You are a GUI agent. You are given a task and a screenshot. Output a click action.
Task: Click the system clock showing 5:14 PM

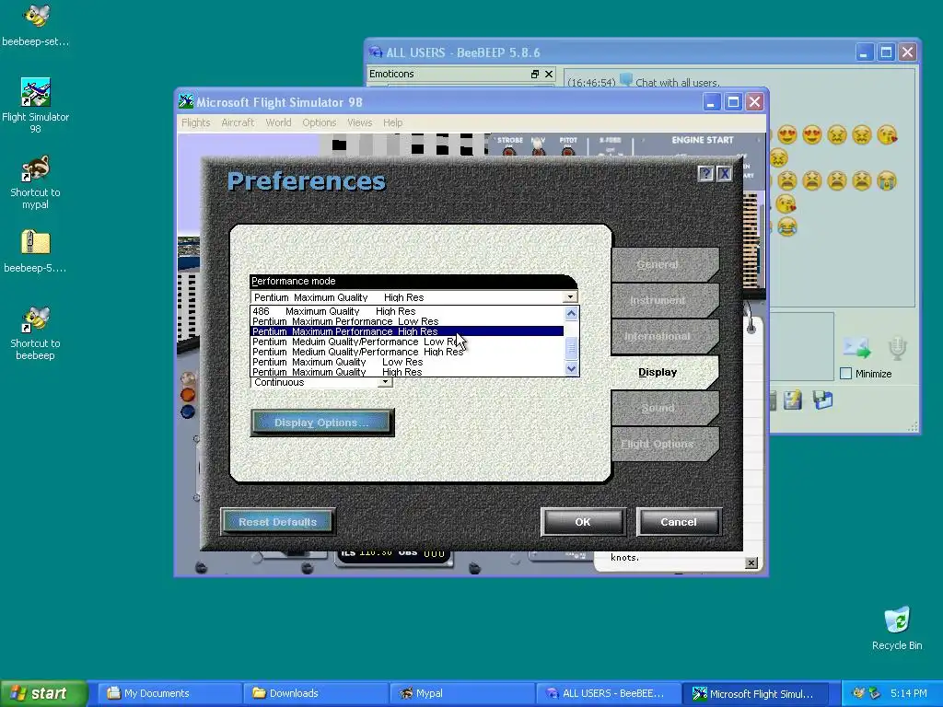point(909,693)
